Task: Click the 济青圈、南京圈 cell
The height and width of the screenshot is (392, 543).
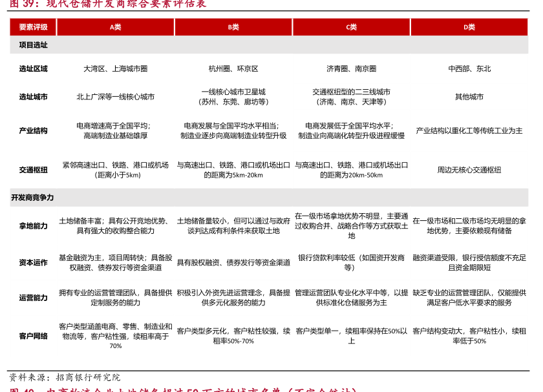Action: 351,68
